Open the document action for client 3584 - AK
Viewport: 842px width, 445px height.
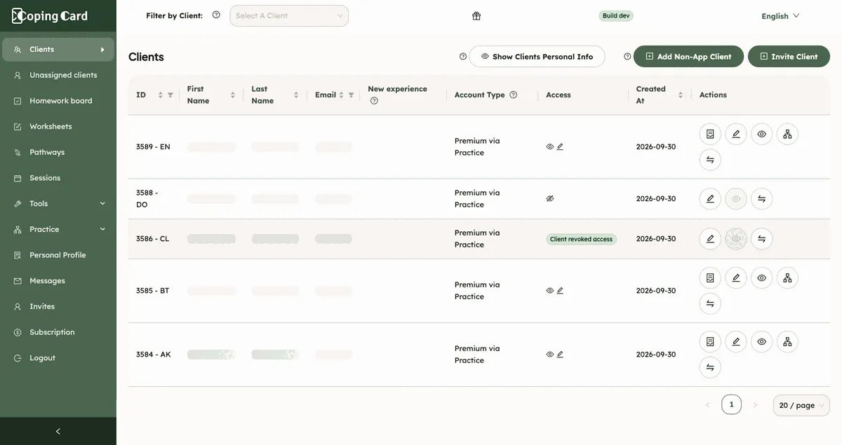tap(710, 341)
